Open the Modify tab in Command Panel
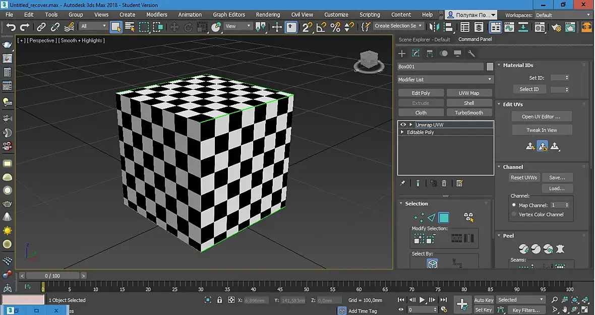The width and height of the screenshot is (595, 315). (416, 53)
